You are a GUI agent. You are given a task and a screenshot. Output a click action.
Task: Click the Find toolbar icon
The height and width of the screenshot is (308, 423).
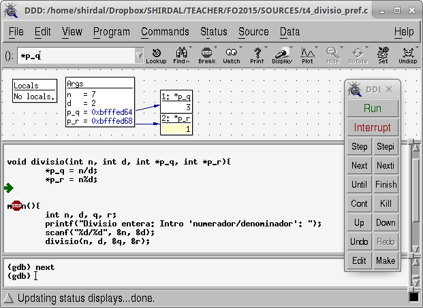pos(182,55)
